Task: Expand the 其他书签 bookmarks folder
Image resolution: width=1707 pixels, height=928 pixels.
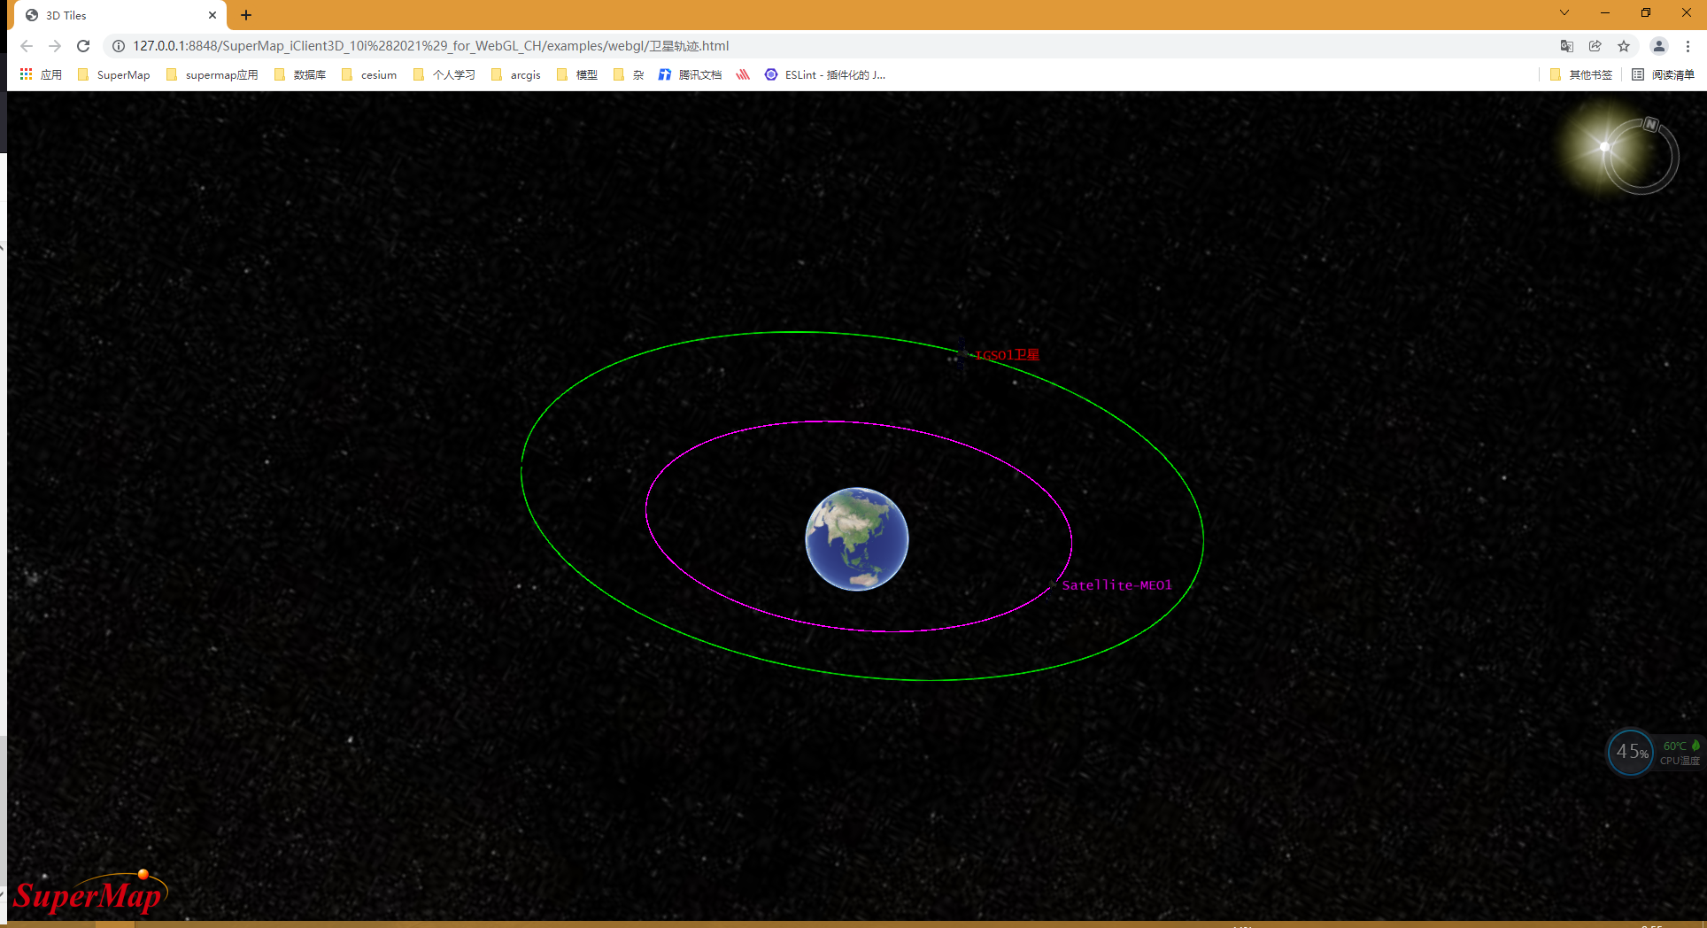Action: pos(1581,74)
